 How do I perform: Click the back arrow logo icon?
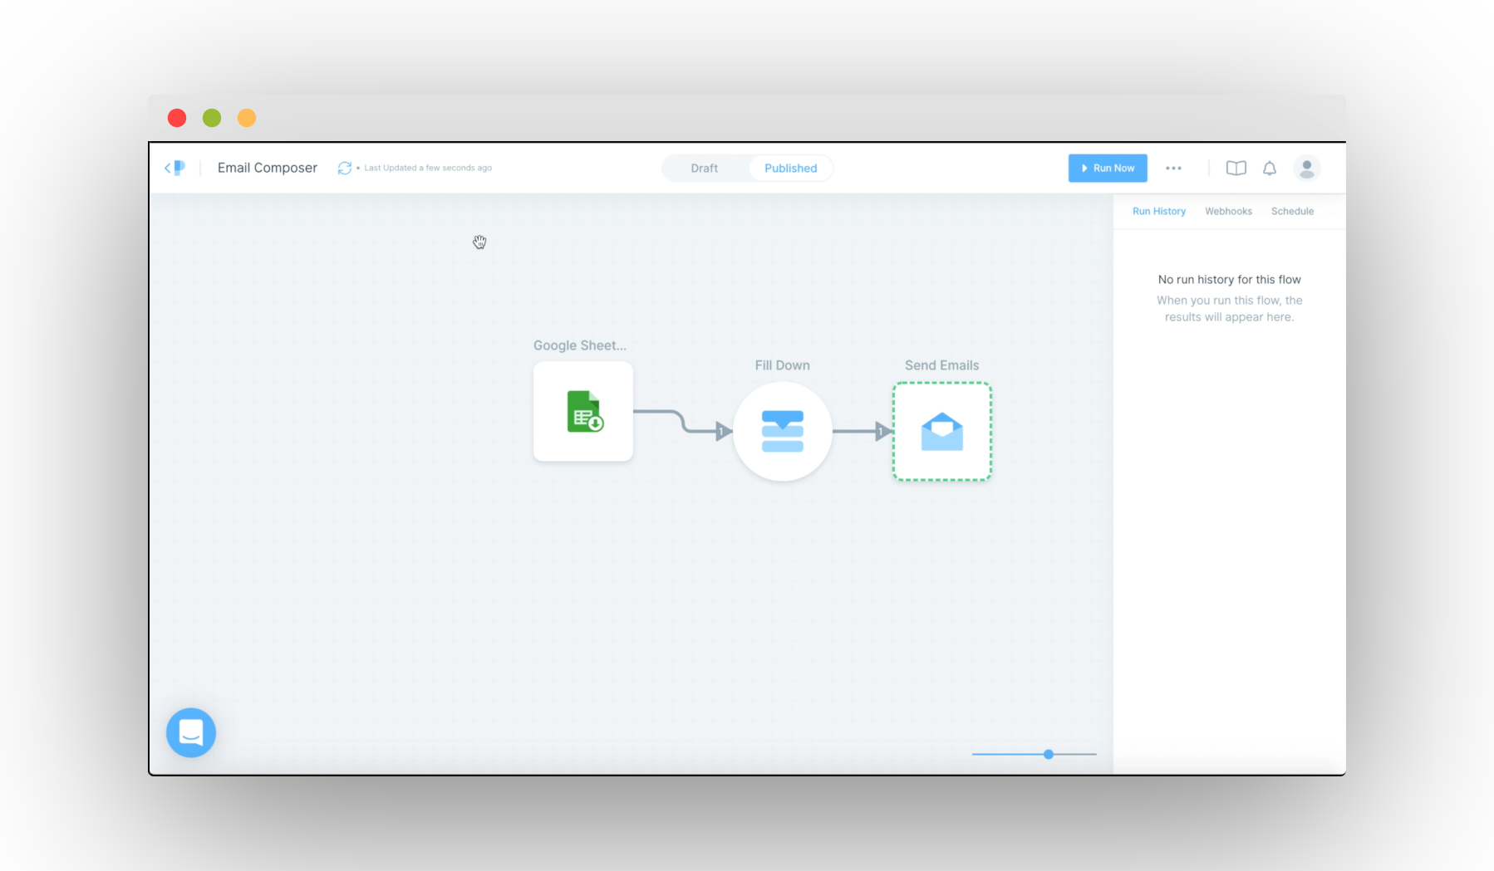(174, 168)
